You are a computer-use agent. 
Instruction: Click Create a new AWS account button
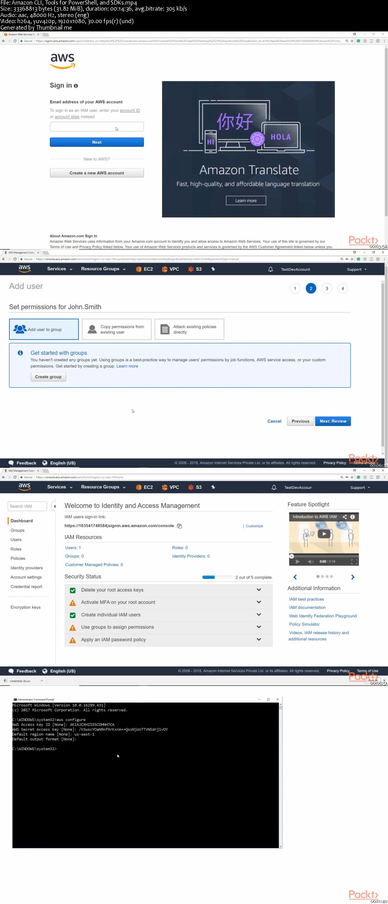97,173
